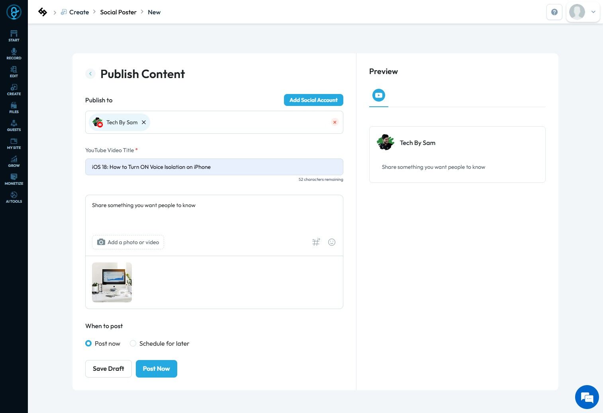Go to Social Poster breadcrumb
The height and width of the screenshot is (413, 603).
[x=118, y=12]
